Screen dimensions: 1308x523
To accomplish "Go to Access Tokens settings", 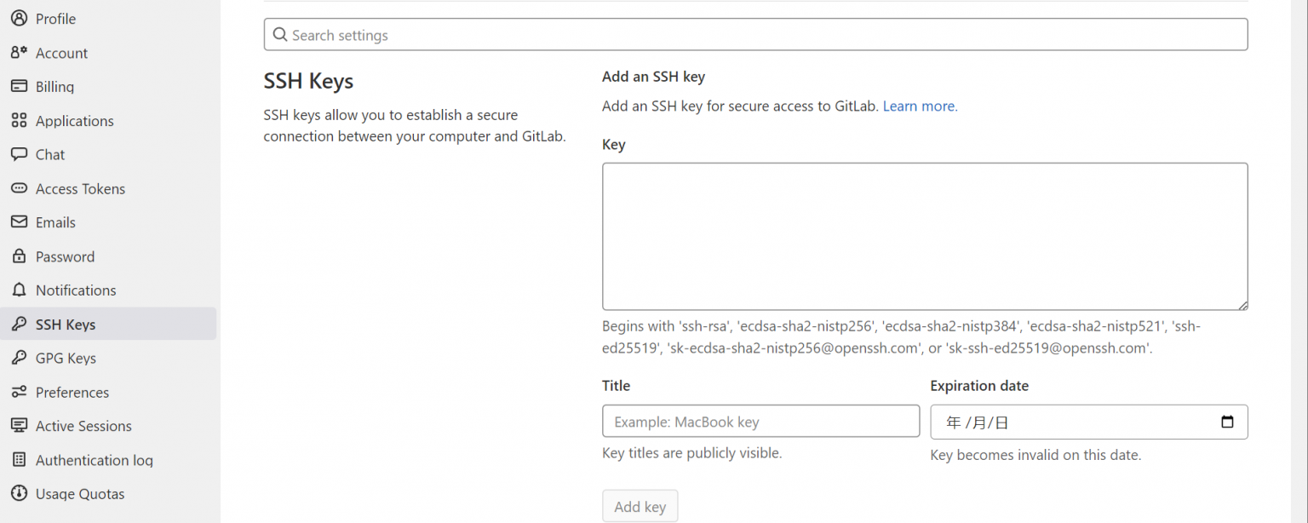I will 80,189.
